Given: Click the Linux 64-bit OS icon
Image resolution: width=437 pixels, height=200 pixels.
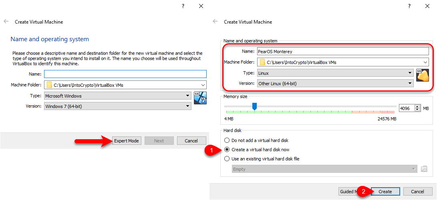Looking at the screenshot, I should (x=422, y=75).
